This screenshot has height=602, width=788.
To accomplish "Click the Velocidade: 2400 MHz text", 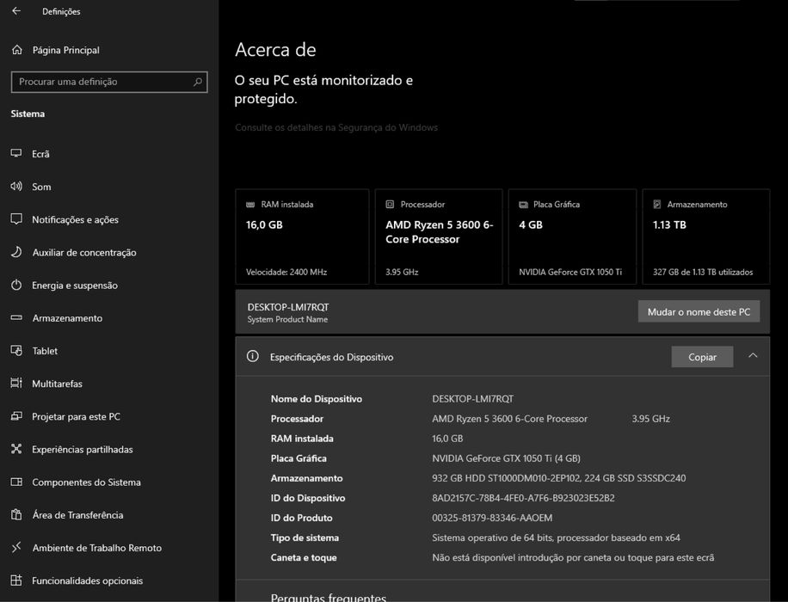I will (x=286, y=272).
